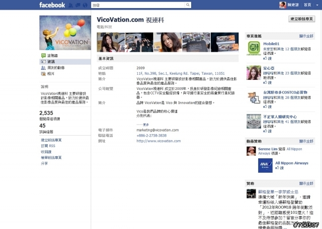Click phone number +886-2-2758-3838
Image resolution: width=322 pixels, height=229 pixels.
click(151, 136)
